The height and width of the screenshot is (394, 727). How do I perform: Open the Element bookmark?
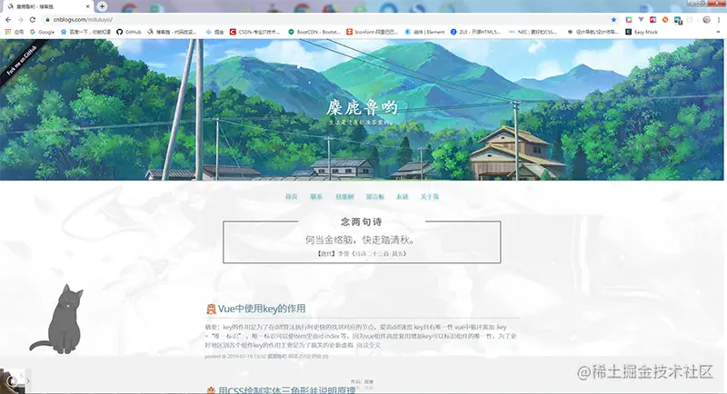424,32
